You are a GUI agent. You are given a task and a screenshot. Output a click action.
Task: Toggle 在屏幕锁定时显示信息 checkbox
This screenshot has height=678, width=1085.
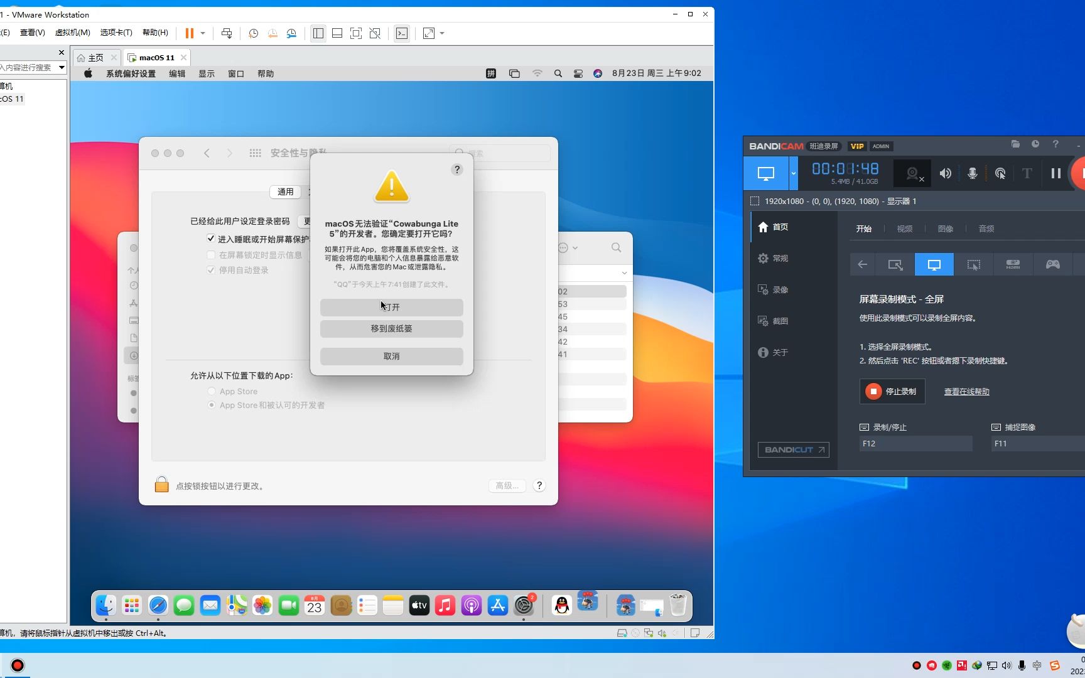(x=211, y=255)
